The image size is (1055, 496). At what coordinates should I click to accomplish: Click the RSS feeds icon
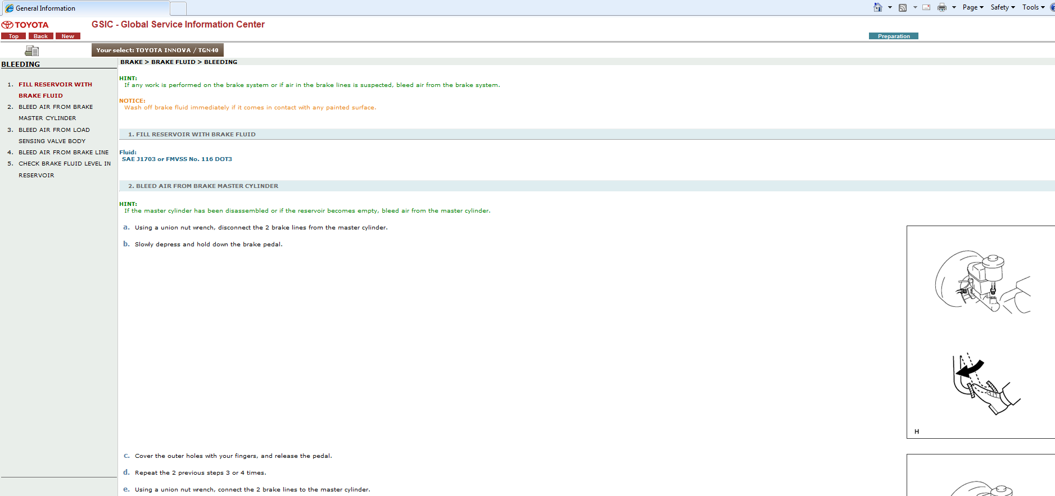pyautogui.click(x=903, y=7)
